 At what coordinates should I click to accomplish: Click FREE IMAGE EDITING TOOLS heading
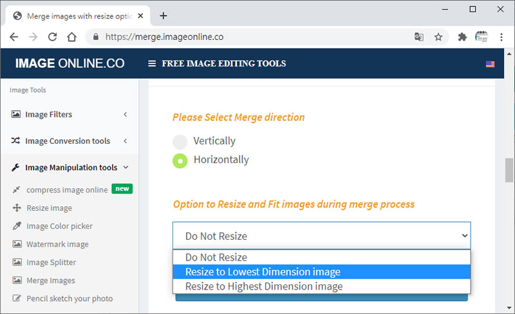[223, 63]
